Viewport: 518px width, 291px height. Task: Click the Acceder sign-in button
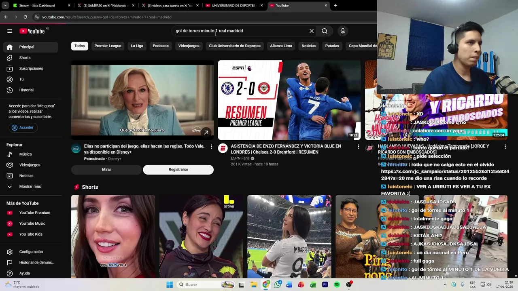[x=23, y=128]
